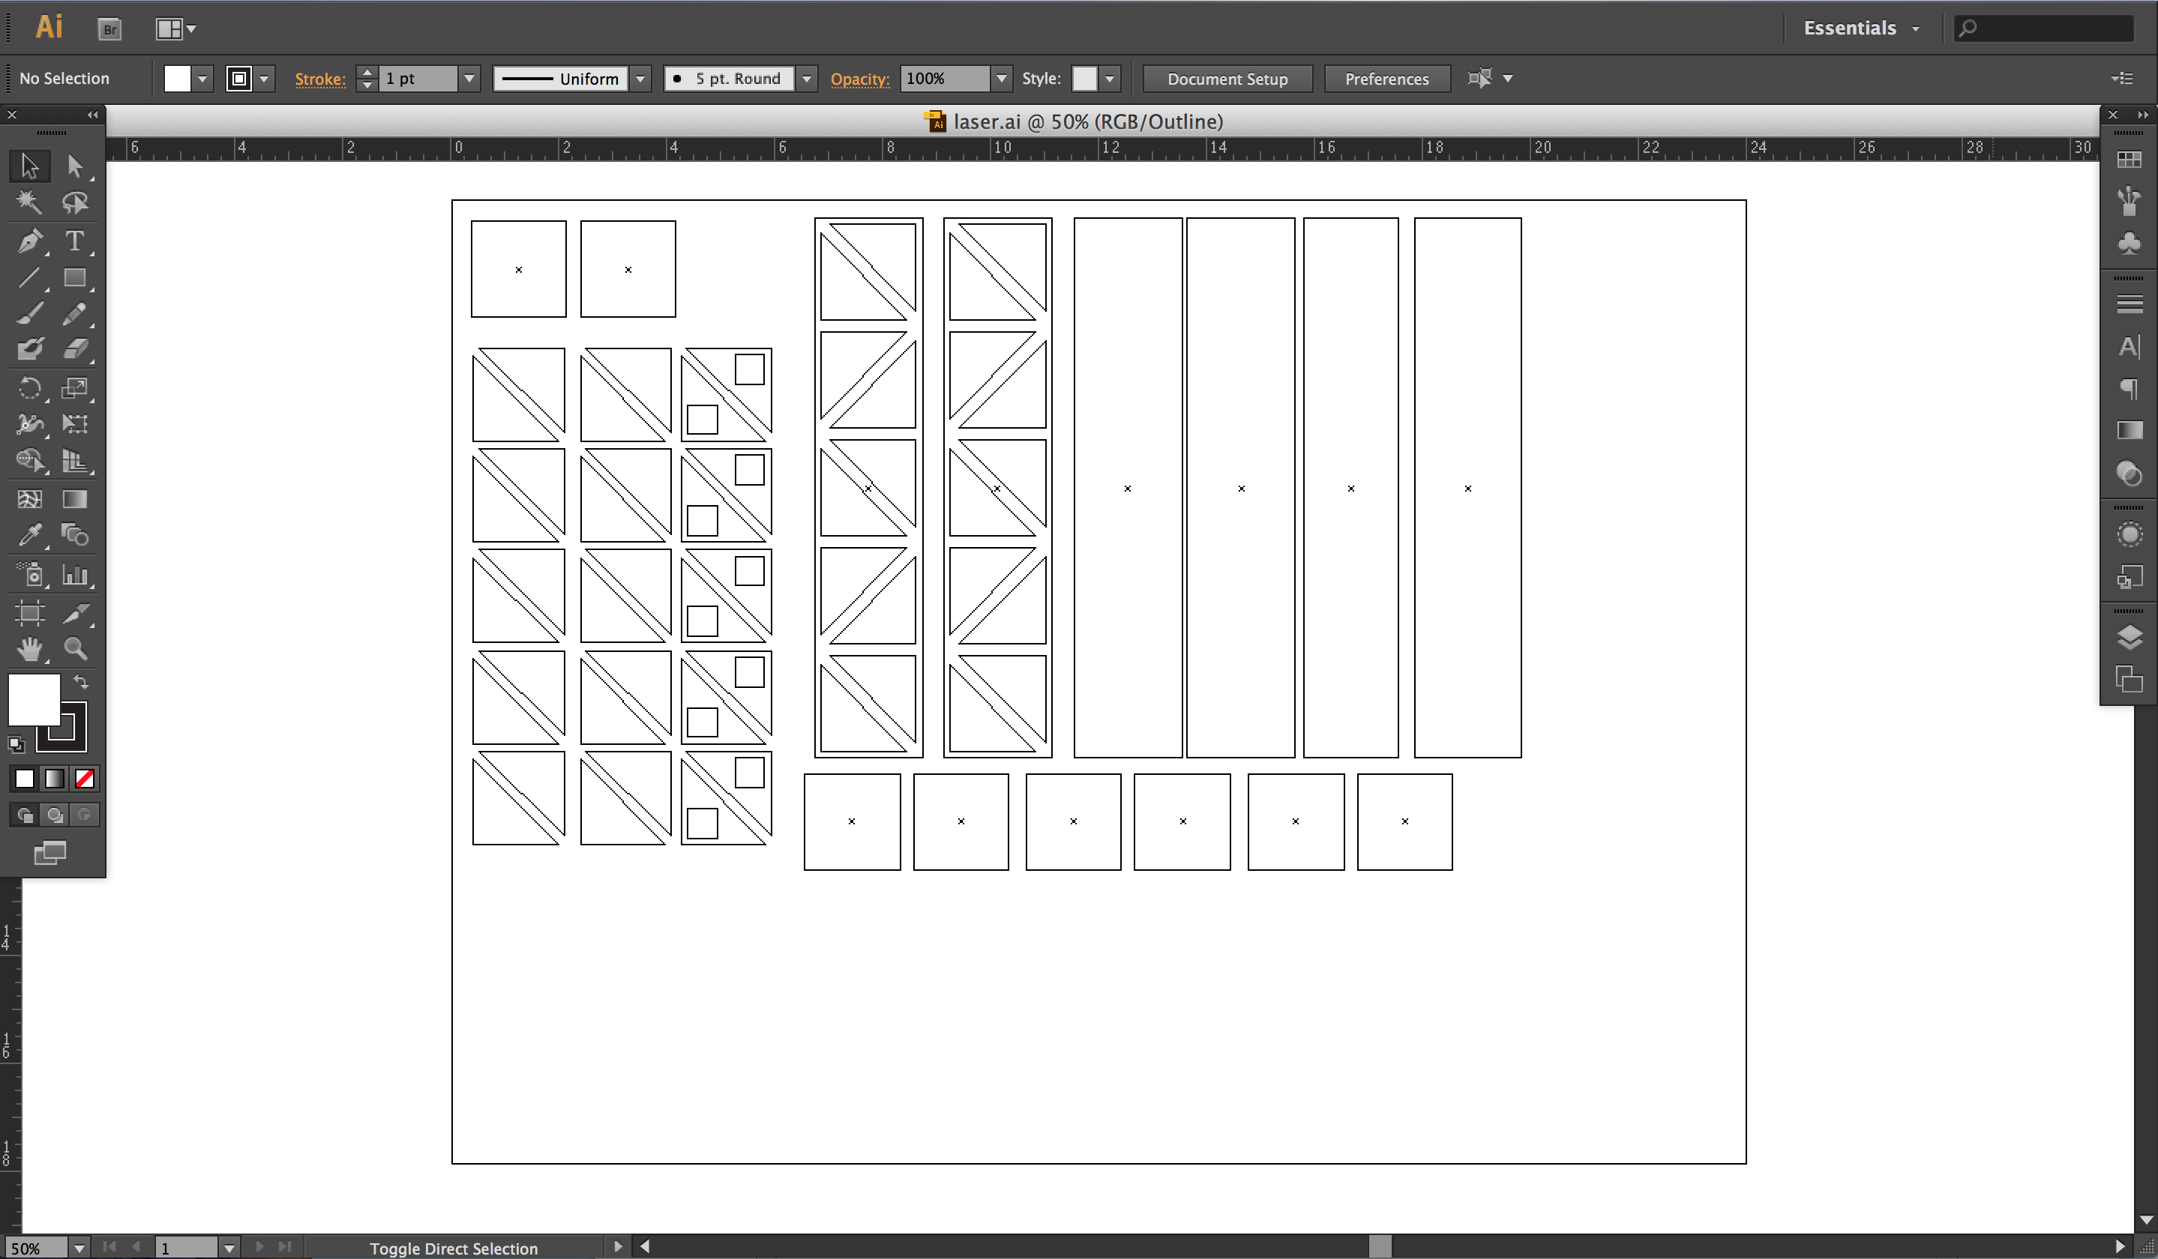Viewport: 2158px width, 1259px height.
Task: Select the Type tool
Action: [x=76, y=242]
